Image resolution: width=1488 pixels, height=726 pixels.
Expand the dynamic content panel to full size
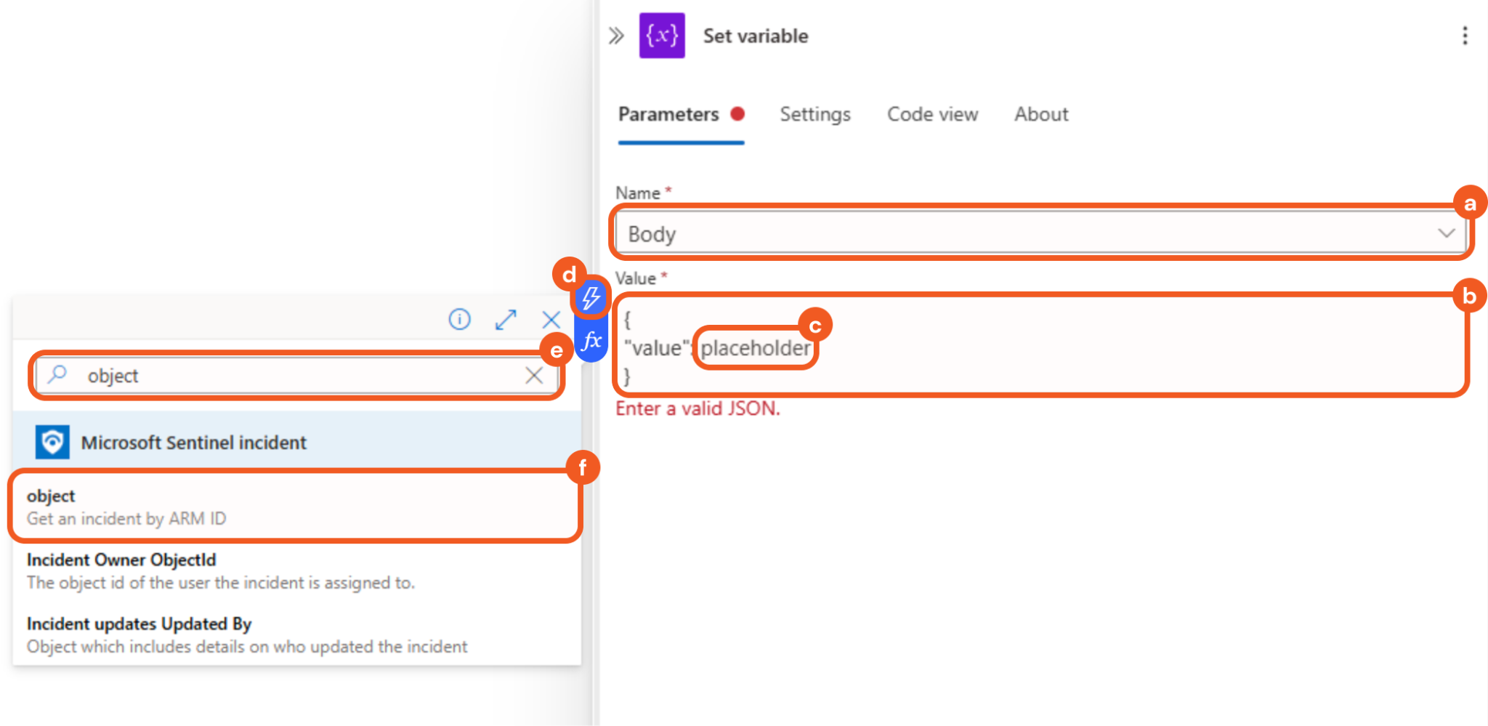506,319
